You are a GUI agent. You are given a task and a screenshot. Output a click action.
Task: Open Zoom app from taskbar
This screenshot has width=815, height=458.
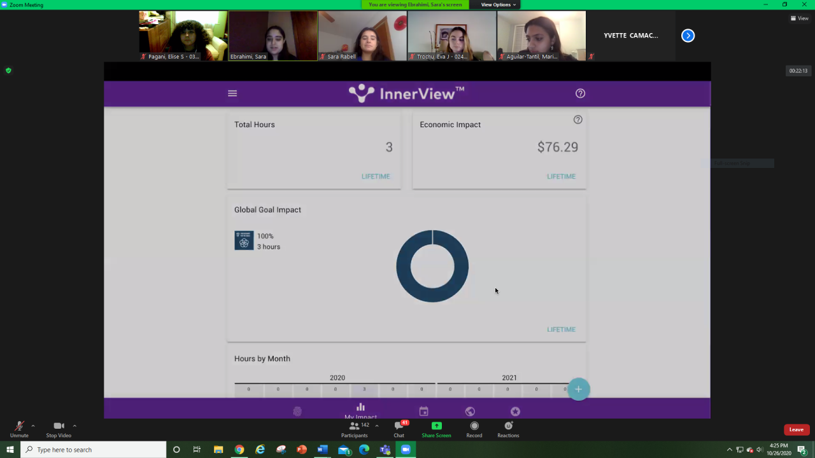click(x=406, y=450)
